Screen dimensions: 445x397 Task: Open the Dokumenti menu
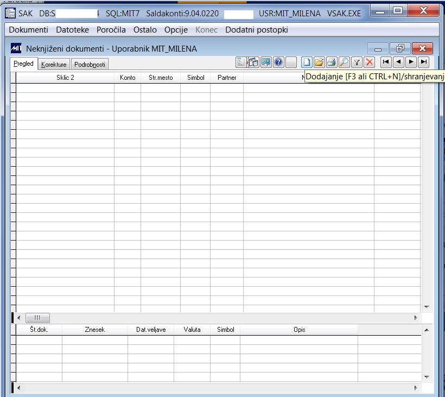[x=28, y=30]
